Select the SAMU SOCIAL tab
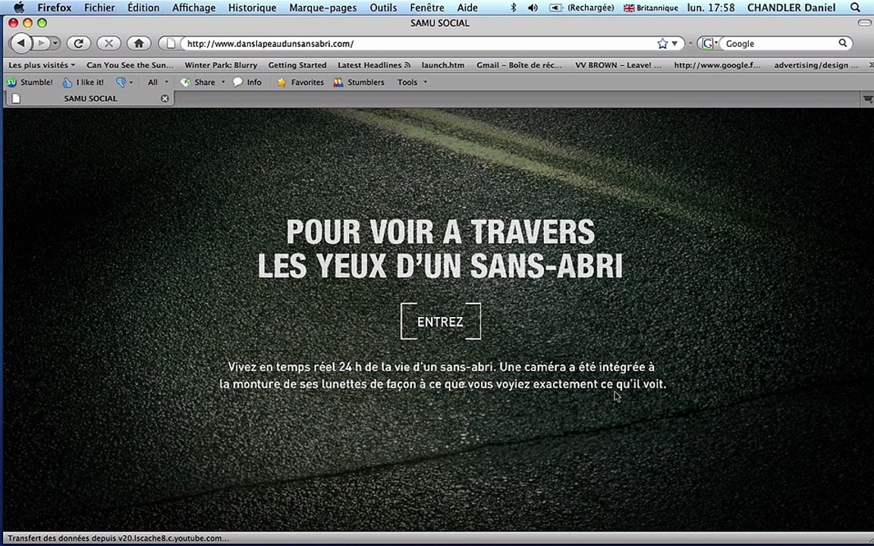874x546 pixels. [x=90, y=99]
